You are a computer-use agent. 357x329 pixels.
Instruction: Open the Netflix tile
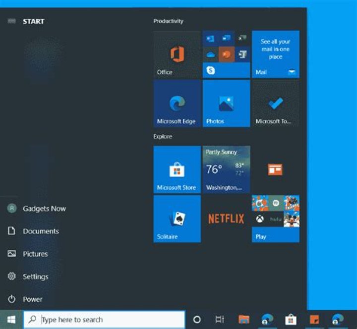(226, 219)
